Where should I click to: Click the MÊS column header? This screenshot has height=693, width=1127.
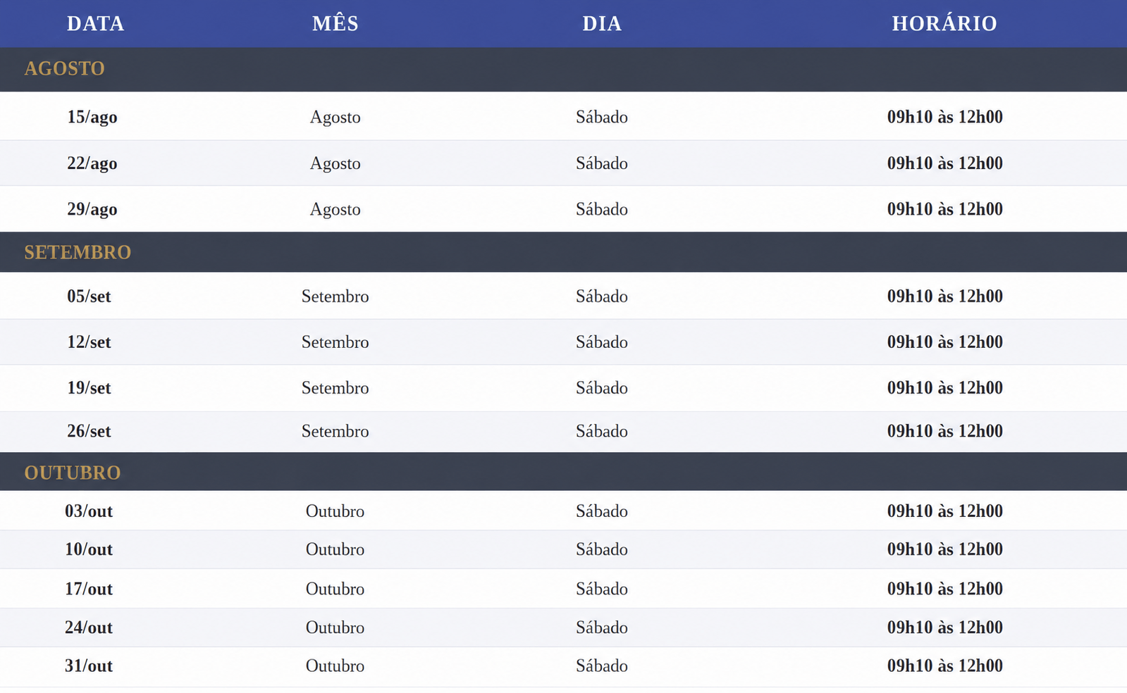click(335, 23)
